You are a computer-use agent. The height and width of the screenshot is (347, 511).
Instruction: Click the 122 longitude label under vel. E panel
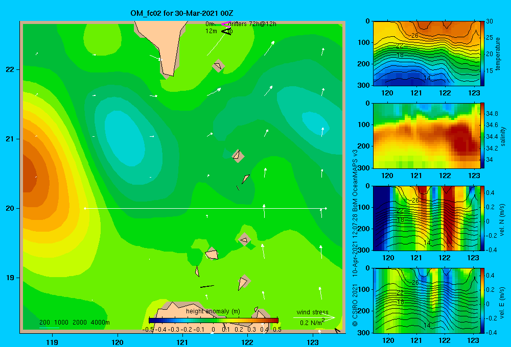[445, 340]
